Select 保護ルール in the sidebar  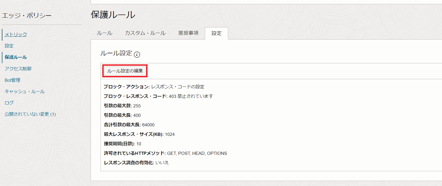pos(16,57)
